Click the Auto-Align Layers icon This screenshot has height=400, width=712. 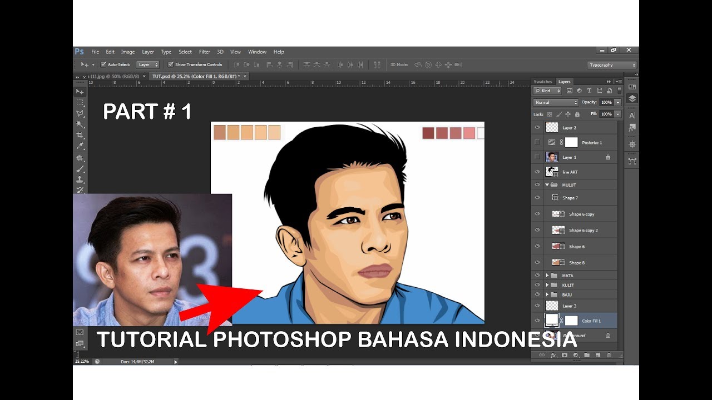point(377,65)
